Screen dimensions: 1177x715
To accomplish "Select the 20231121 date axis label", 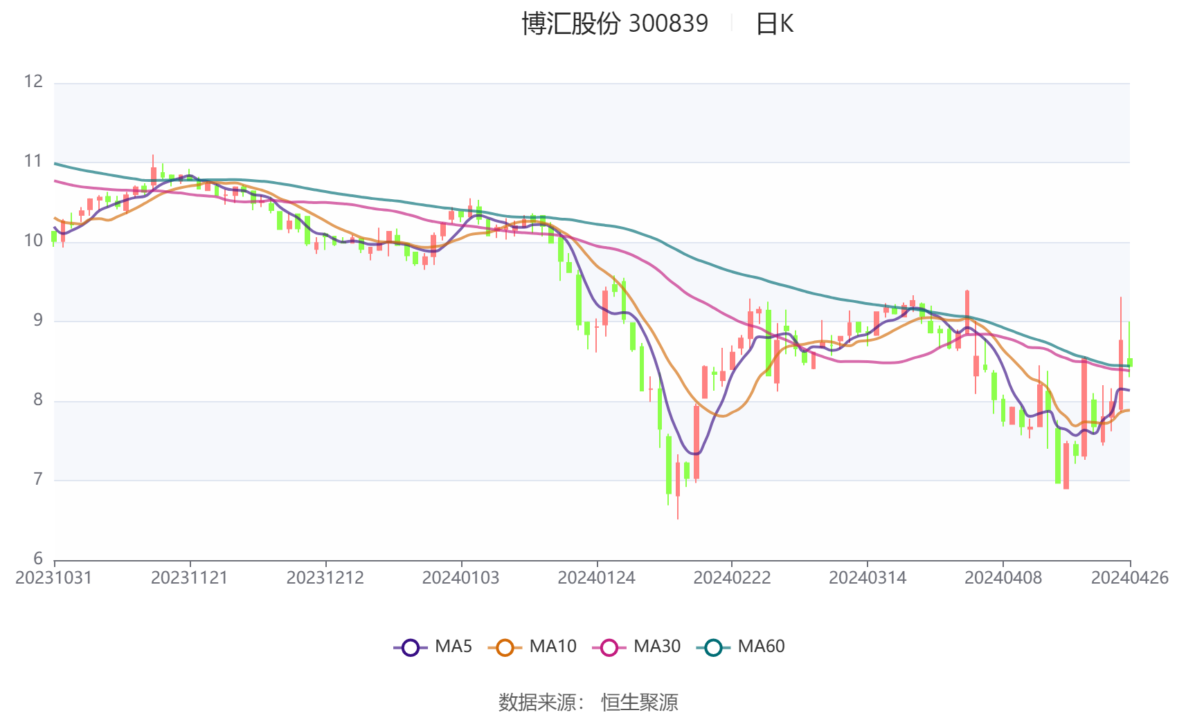I will (190, 578).
